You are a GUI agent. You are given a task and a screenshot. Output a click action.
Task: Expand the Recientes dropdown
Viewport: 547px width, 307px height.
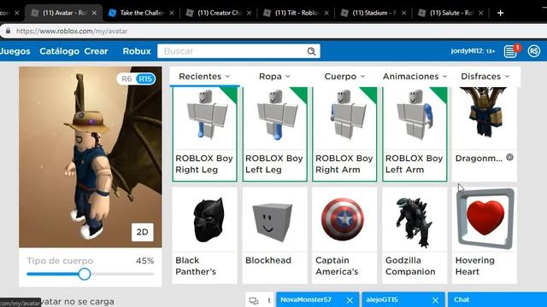(x=204, y=76)
